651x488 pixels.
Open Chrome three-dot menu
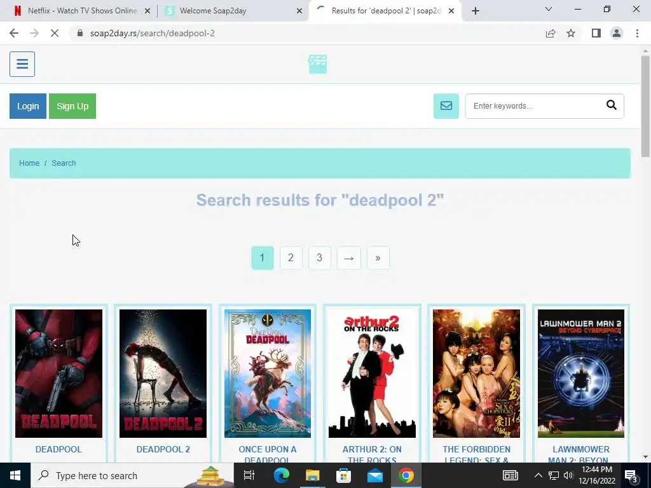(637, 33)
